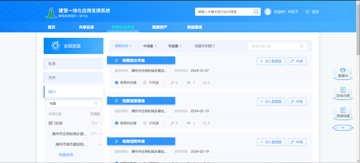Screen dimensions: 360x163
Task: Click the star icon for 档案馆文件表
Action: tap(204, 83)
